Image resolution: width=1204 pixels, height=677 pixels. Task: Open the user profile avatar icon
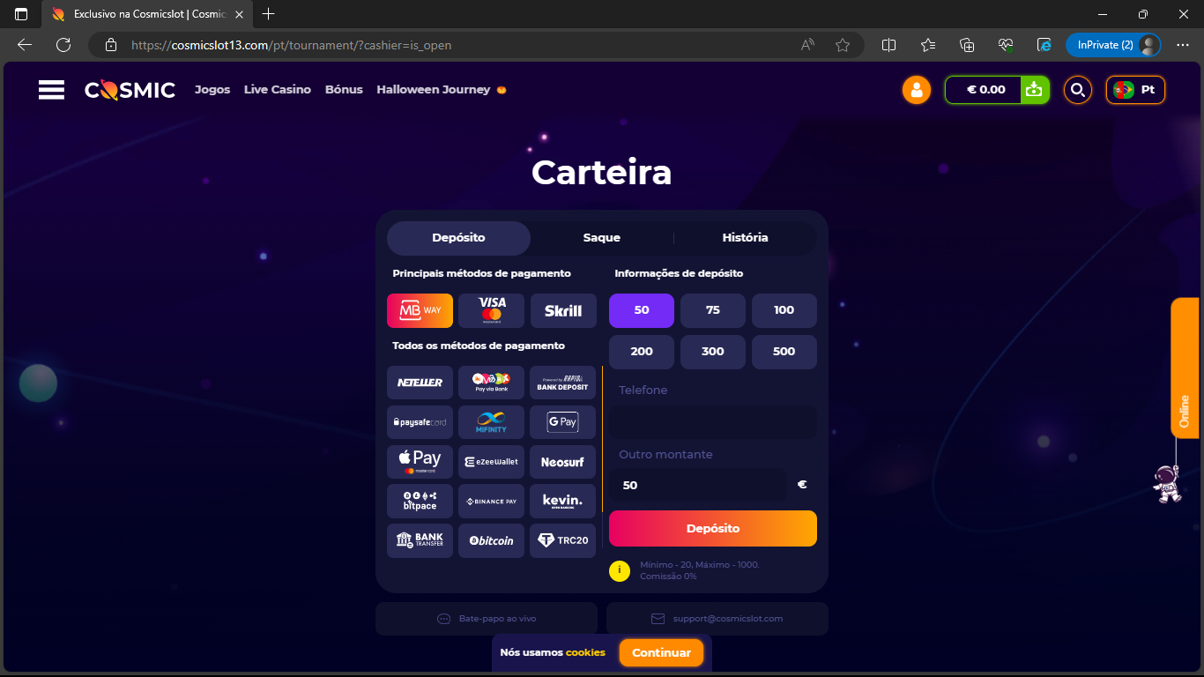point(917,90)
